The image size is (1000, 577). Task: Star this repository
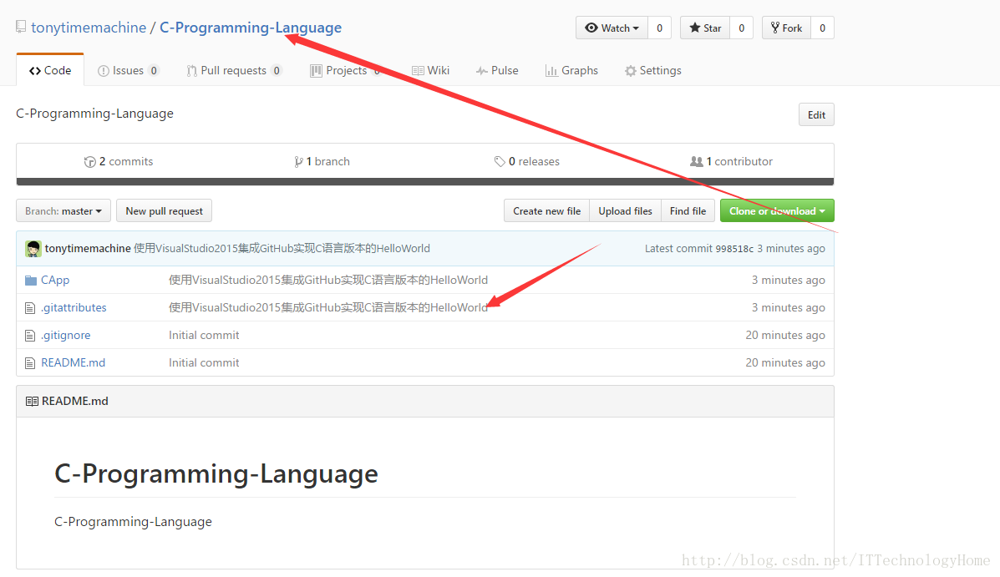(705, 28)
